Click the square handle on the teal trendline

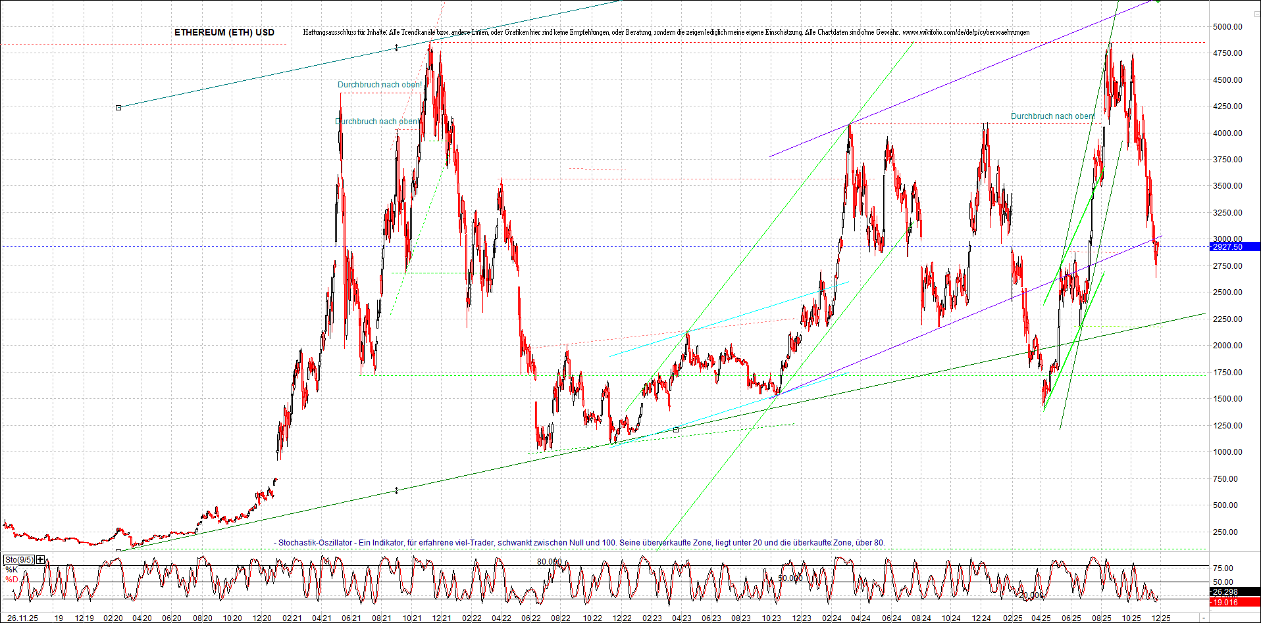pos(118,108)
